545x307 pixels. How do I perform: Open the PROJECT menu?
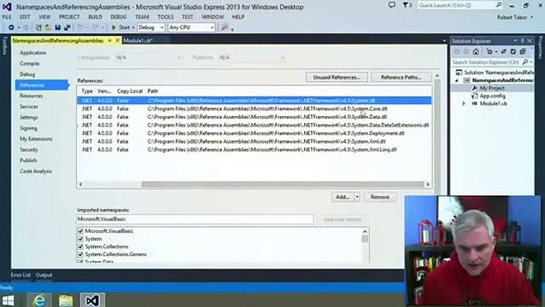[69, 17]
